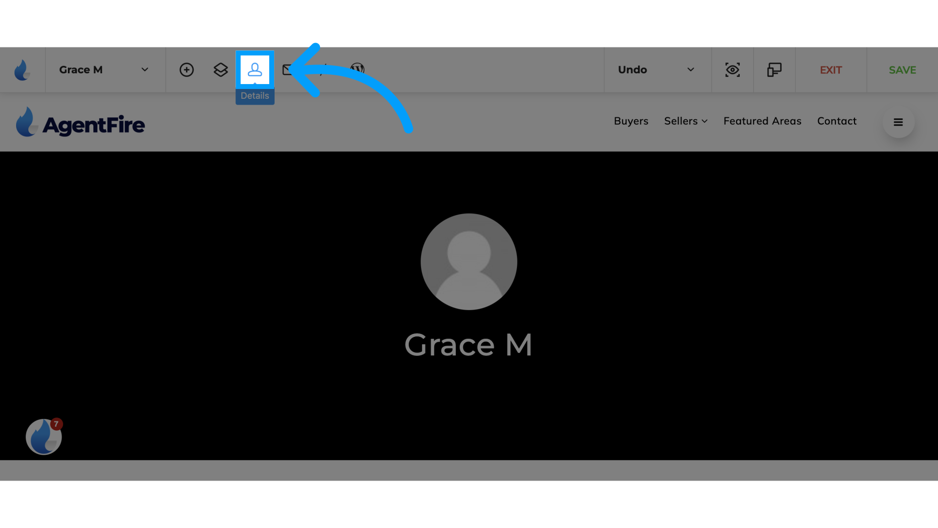
Task: Toggle the AgentFire notification badge
Action: (56, 424)
